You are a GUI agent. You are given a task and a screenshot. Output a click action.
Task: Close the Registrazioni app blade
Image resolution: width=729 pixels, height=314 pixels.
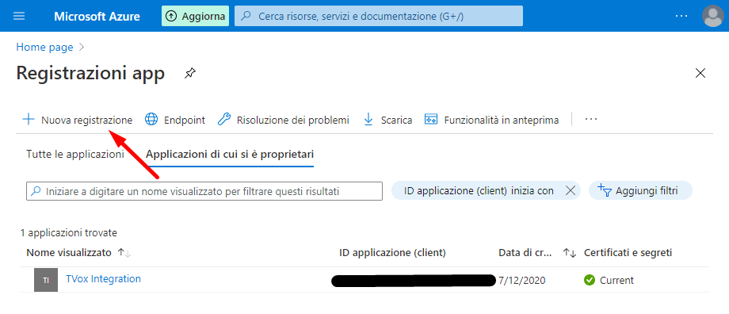click(700, 73)
